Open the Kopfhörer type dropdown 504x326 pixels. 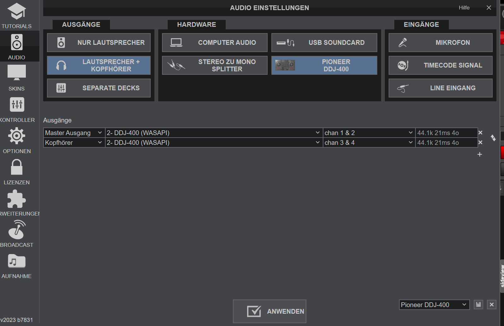point(74,143)
